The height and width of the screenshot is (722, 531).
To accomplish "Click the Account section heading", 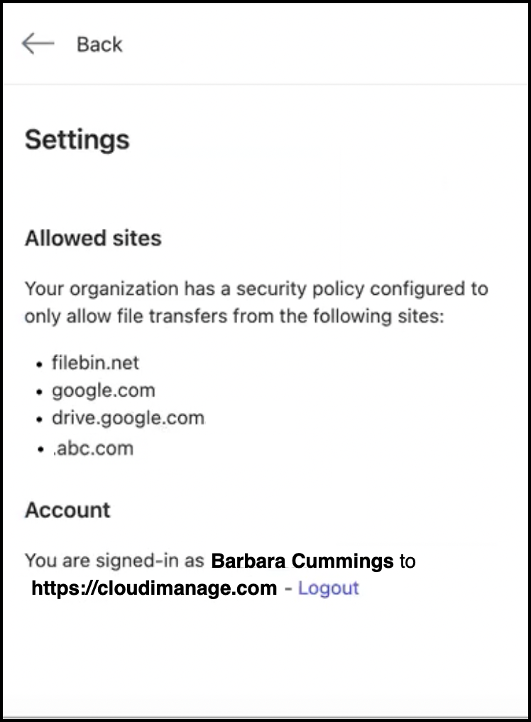I will click(67, 510).
